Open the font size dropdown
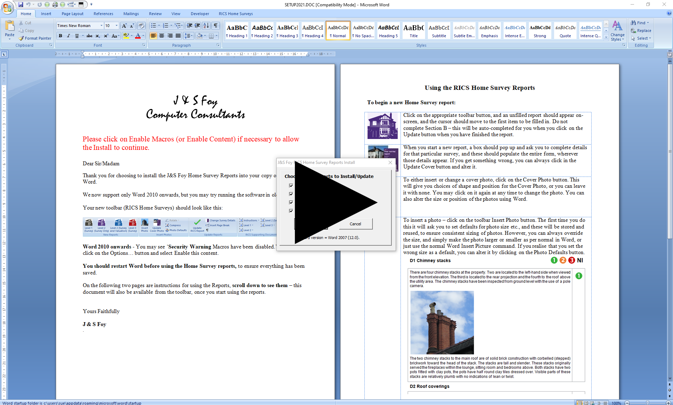Viewport: 673px width, 405px height. [x=116, y=26]
